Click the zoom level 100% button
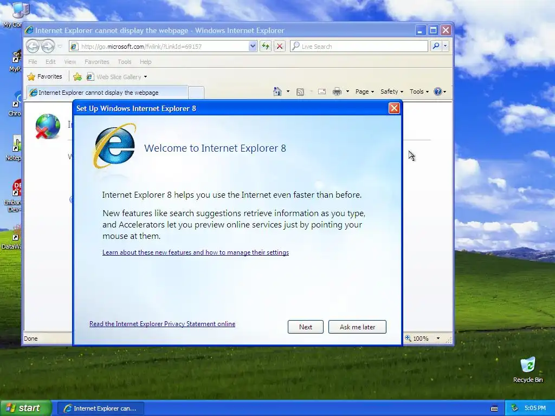 coord(417,339)
